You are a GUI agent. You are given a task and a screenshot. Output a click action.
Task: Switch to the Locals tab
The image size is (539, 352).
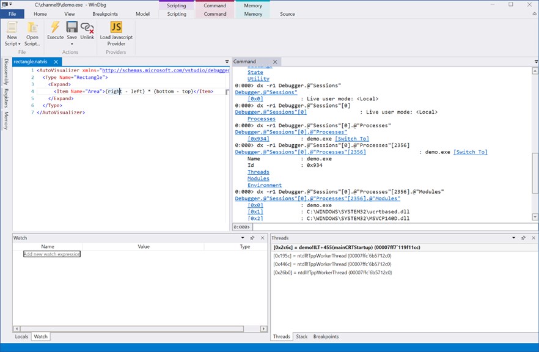tap(21, 337)
